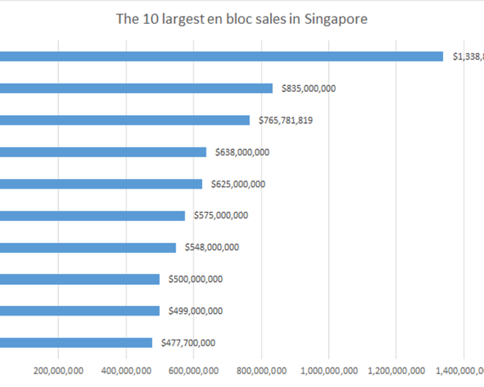Click the 200,000,000 axis label

(x=58, y=371)
